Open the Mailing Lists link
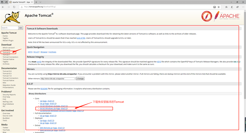The image size is (246, 133). click(x=7, y=102)
